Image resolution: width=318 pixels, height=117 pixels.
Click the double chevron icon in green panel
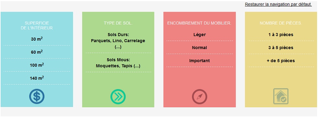tap(118, 97)
